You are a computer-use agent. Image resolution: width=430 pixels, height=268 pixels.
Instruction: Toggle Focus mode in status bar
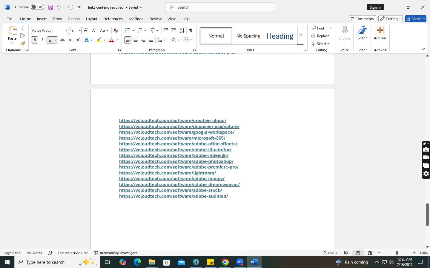(330, 253)
